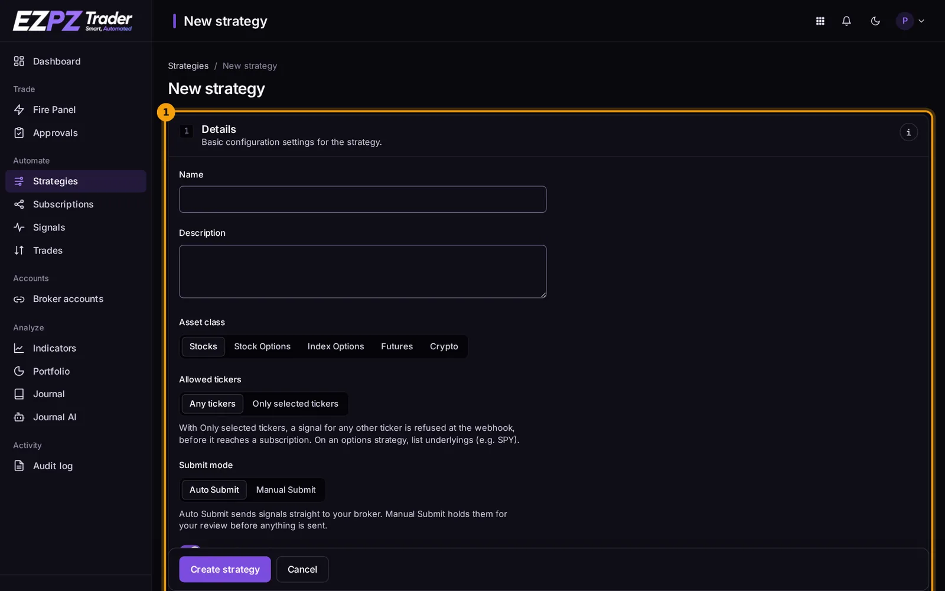Open the Audit log page
The width and height of the screenshot is (945, 591).
[x=76, y=466]
